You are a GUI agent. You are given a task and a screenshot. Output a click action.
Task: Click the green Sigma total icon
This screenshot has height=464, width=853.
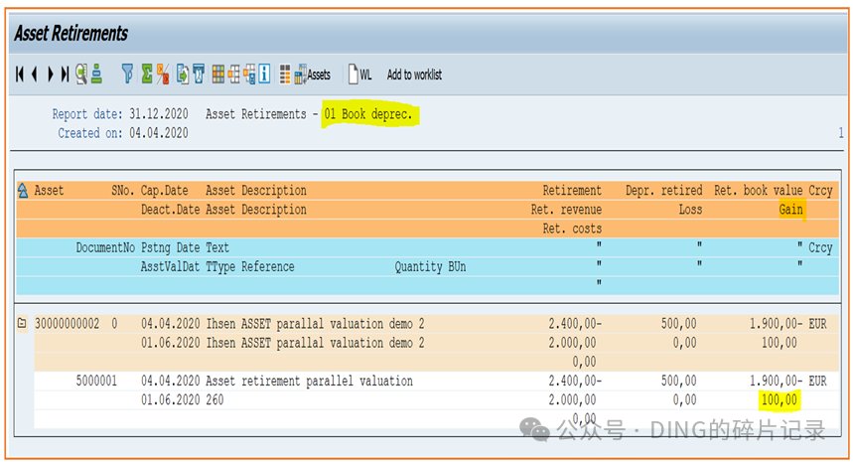click(x=146, y=75)
